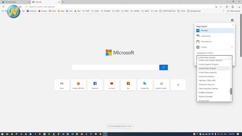Image resolution: width=242 pixels, height=136 pixels.
Task: Select the Inspirational page layout
Action: click(x=214, y=36)
